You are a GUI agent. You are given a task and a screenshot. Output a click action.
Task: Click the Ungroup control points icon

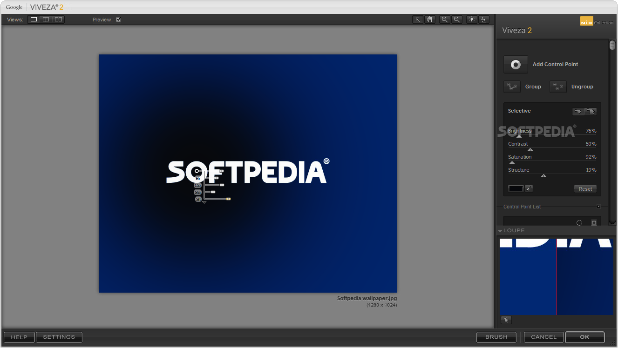point(558,87)
